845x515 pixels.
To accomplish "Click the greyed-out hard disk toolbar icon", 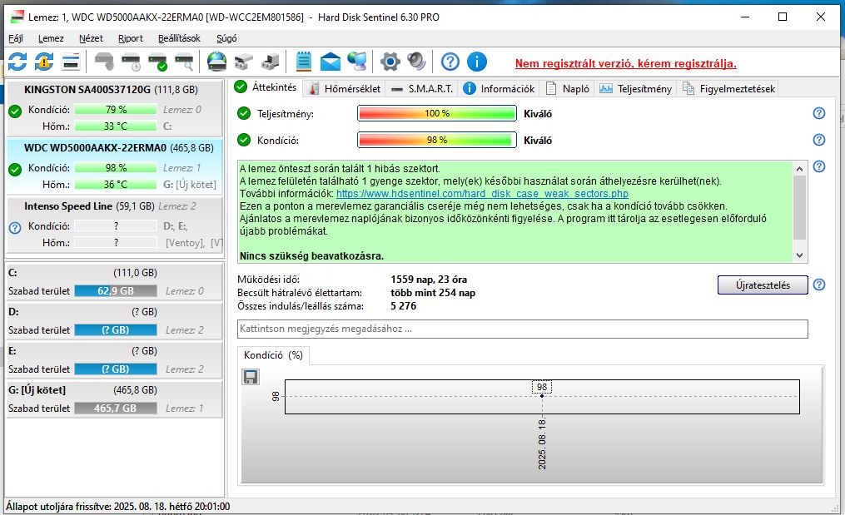I will click(x=104, y=62).
